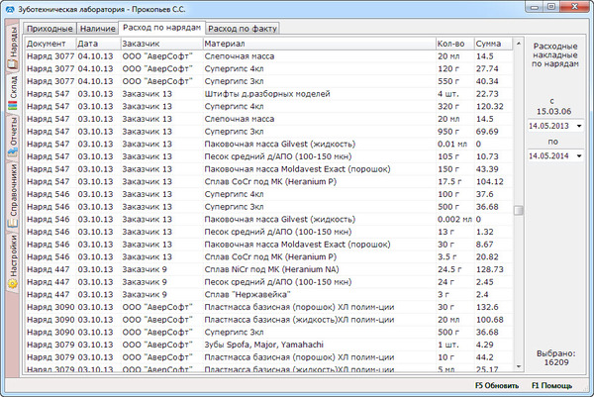This screenshot has width=594, height=397.
Task: Click F5 Обновить to refresh
Action: pyautogui.click(x=497, y=386)
